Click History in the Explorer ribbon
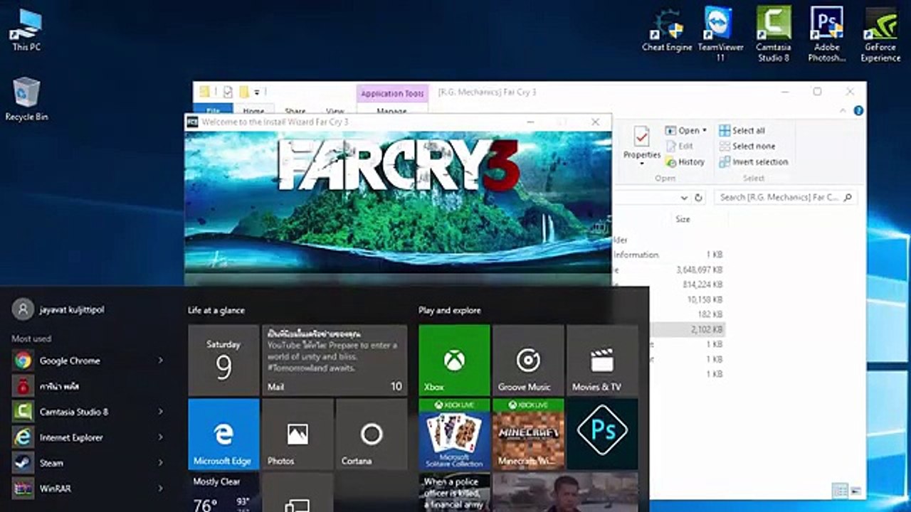Screen dimensions: 911x512 pyautogui.click(x=685, y=161)
